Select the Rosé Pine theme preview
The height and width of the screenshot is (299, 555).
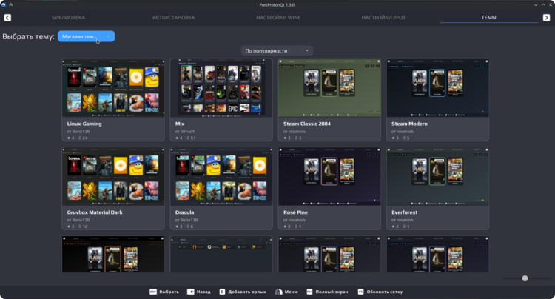(x=329, y=177)
